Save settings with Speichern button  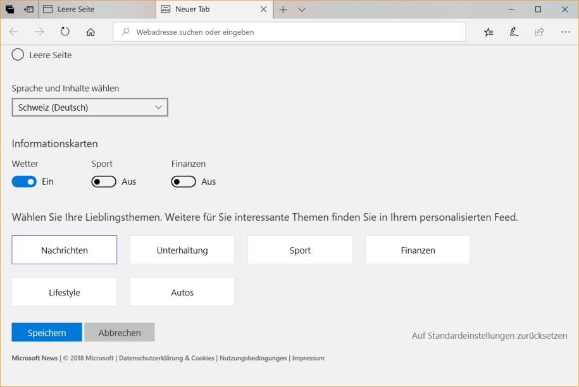pyautogui.click(x=46, y=332)
